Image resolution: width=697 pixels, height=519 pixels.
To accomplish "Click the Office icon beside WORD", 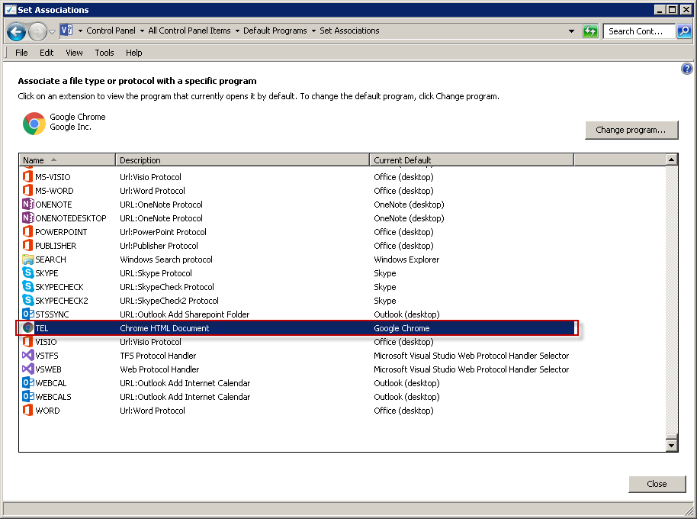I will pos(27,410).
